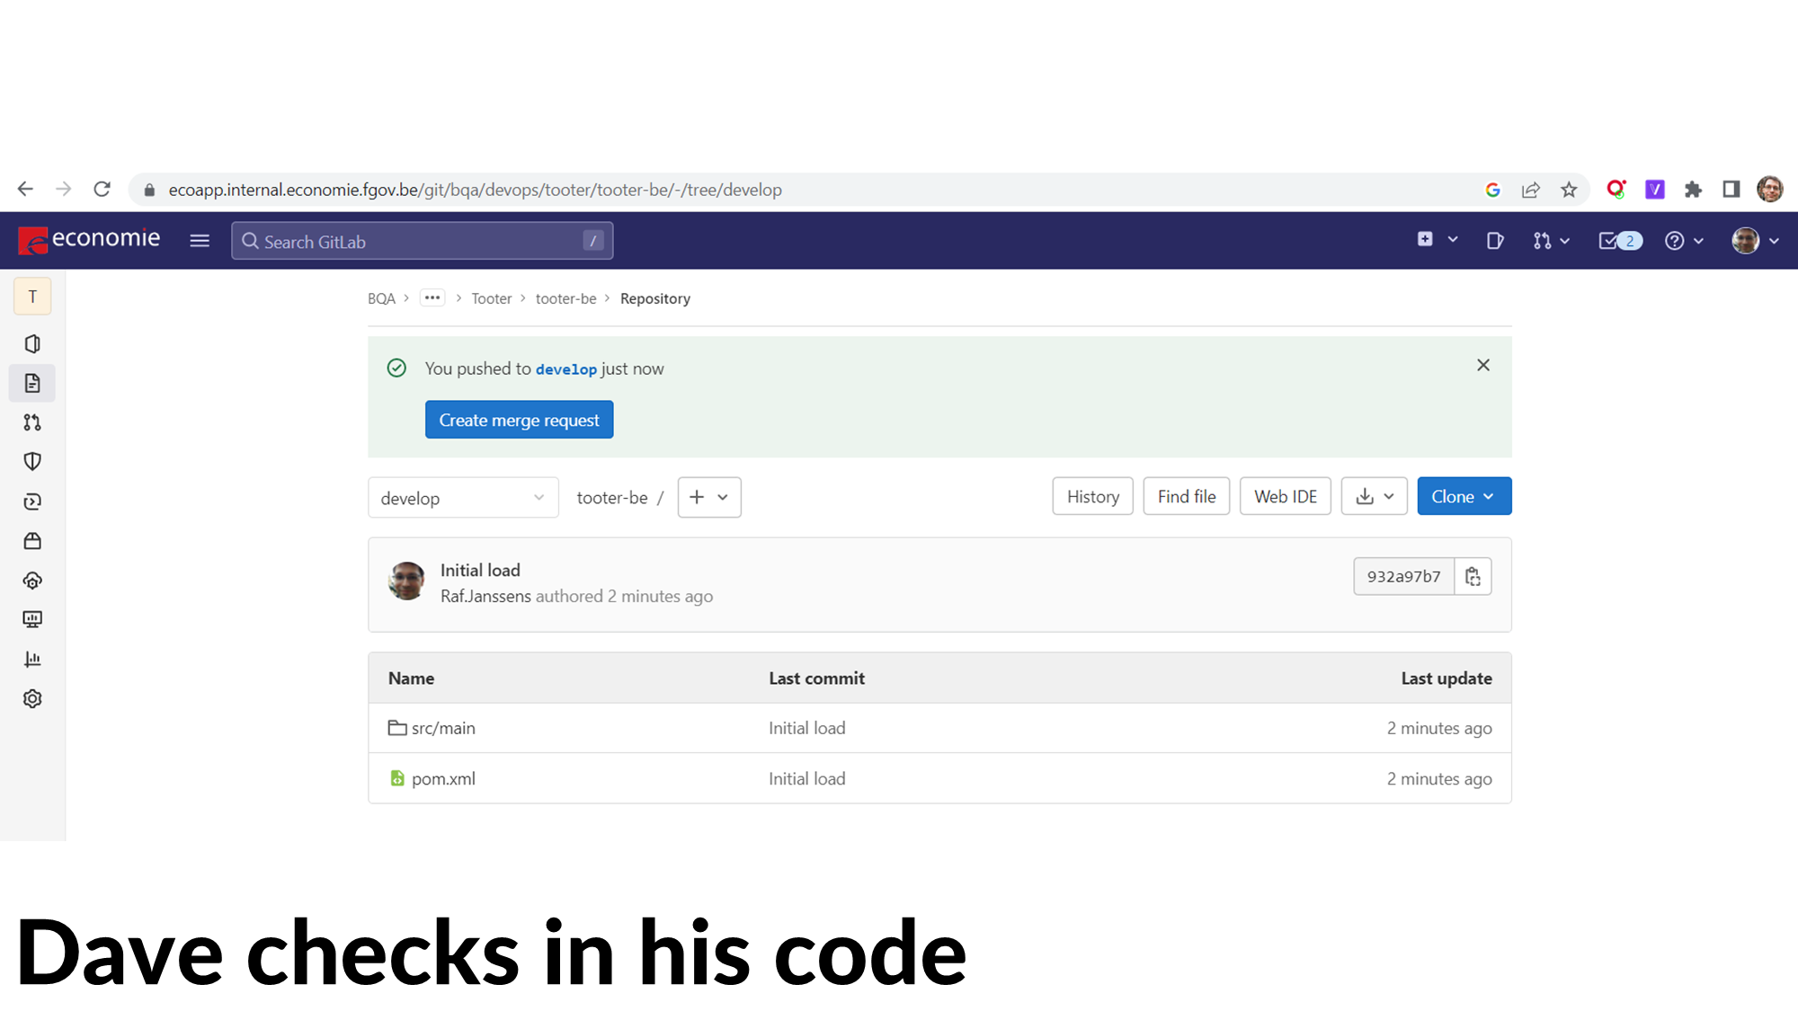Image resolution: width=1798 pixels, height=1011 pixels.
Task: Open Analytics chart icon in sidebar
Action: [32, 660]
